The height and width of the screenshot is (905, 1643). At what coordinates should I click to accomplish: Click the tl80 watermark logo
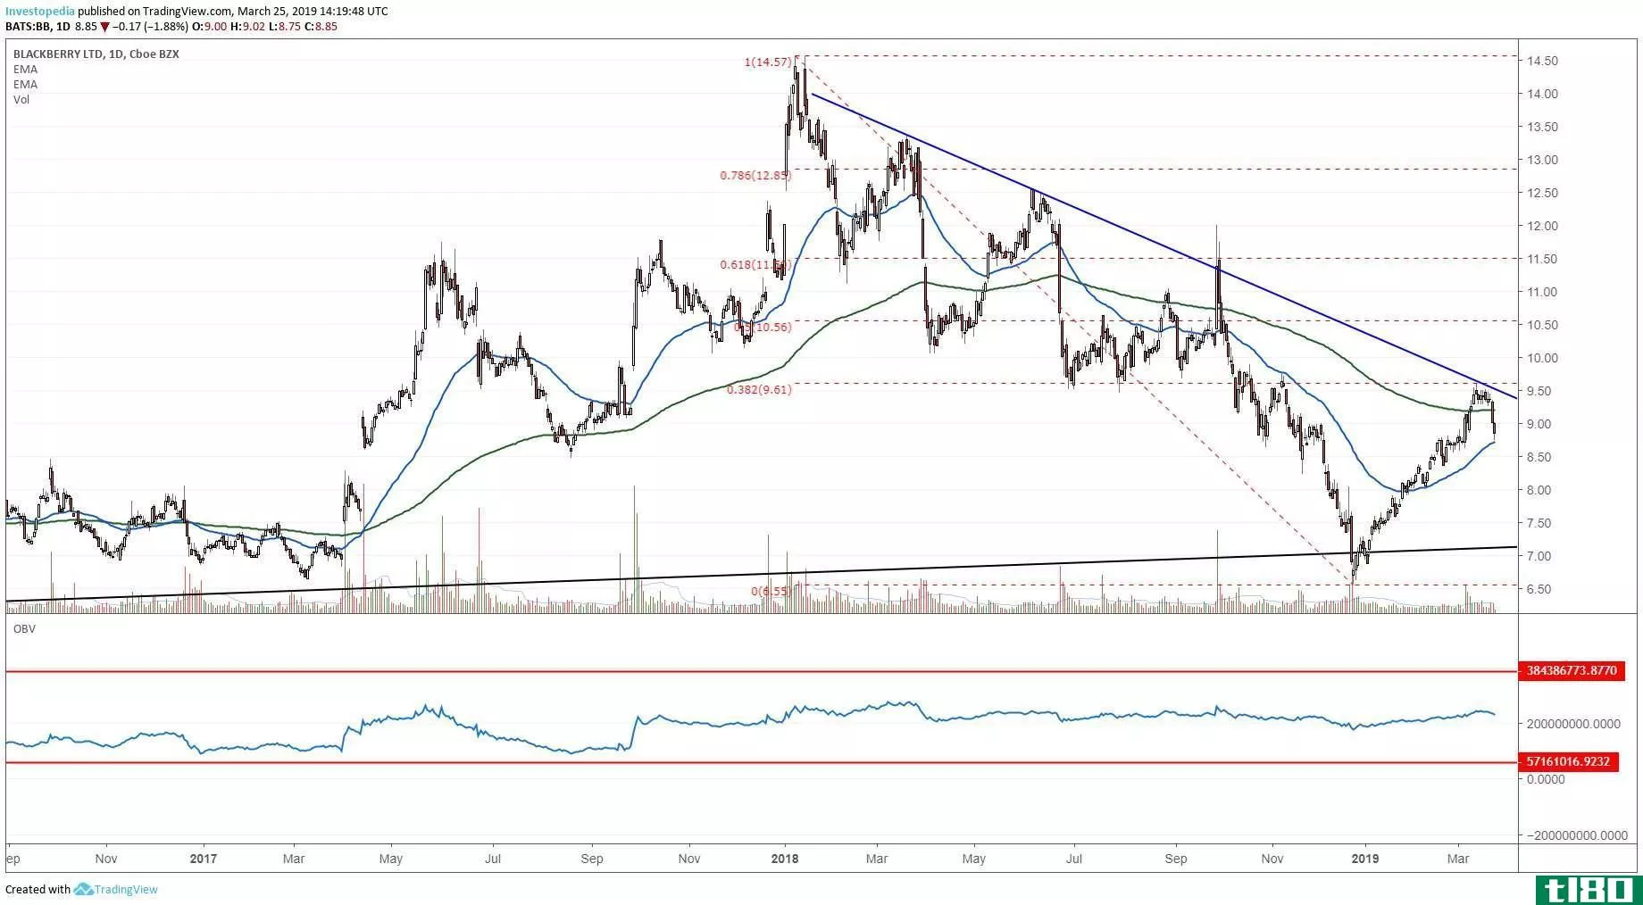click(x=1588, y=890)
